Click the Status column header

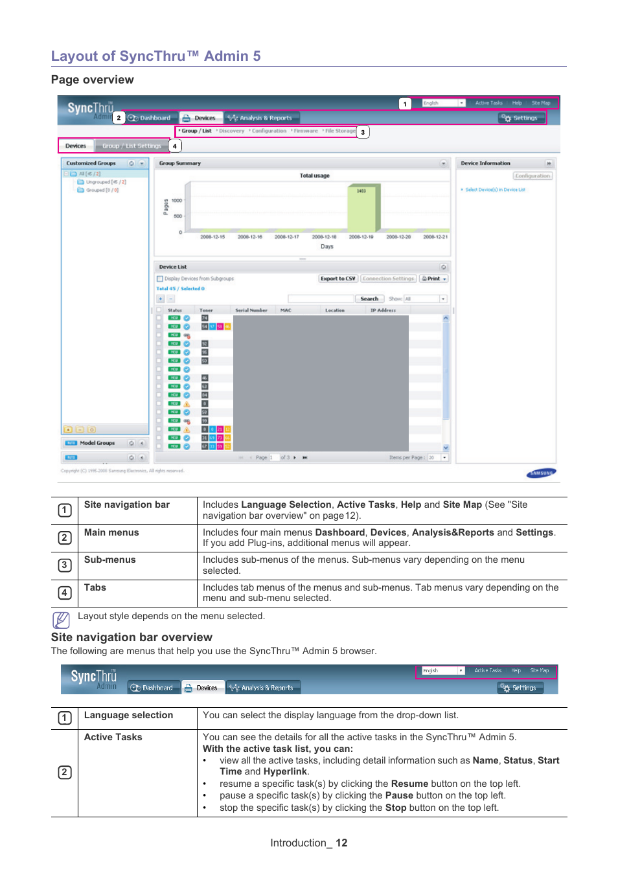tap(175, 310)
